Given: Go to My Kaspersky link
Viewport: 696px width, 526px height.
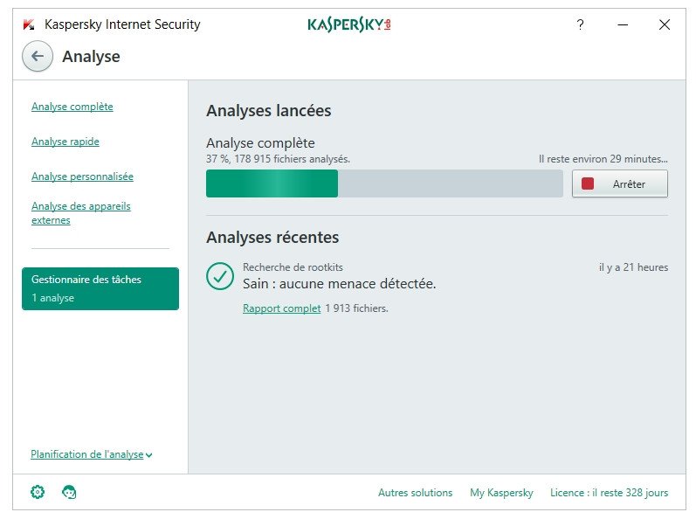Looking at the screenshot, I should pyautogui.click(x=501, y=493).
